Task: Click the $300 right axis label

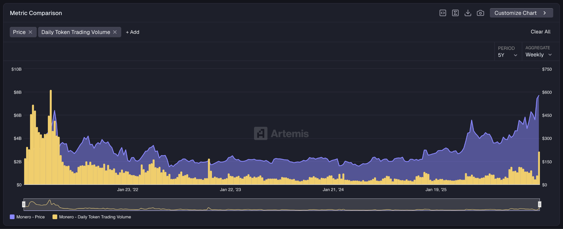Action: point(547,139)
